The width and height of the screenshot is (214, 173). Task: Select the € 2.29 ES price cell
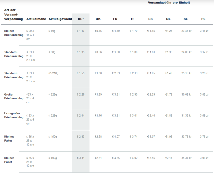point(151,95)
